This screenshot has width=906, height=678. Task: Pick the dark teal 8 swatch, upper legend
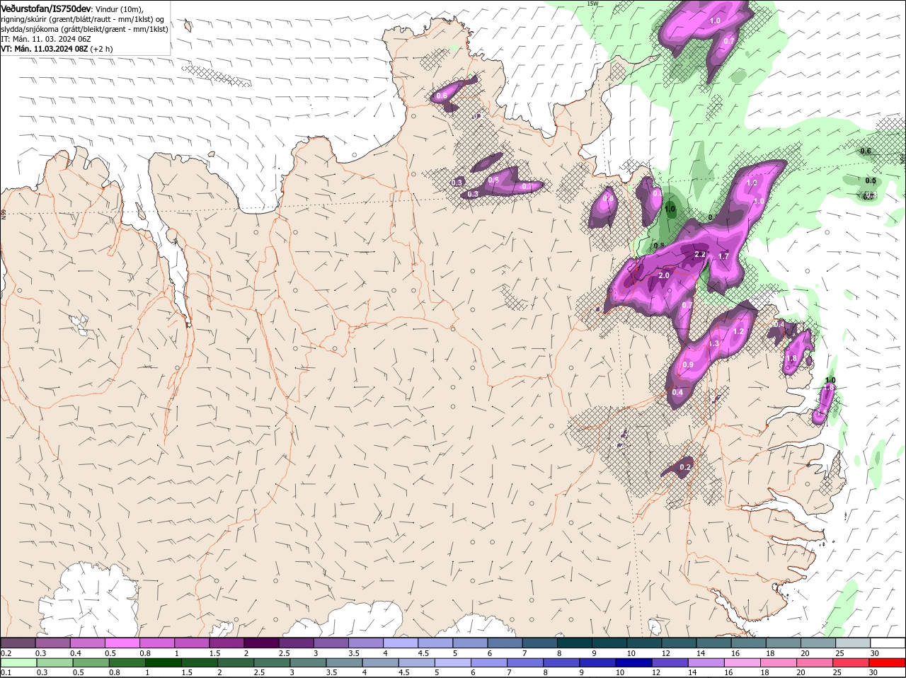[575, 643]
